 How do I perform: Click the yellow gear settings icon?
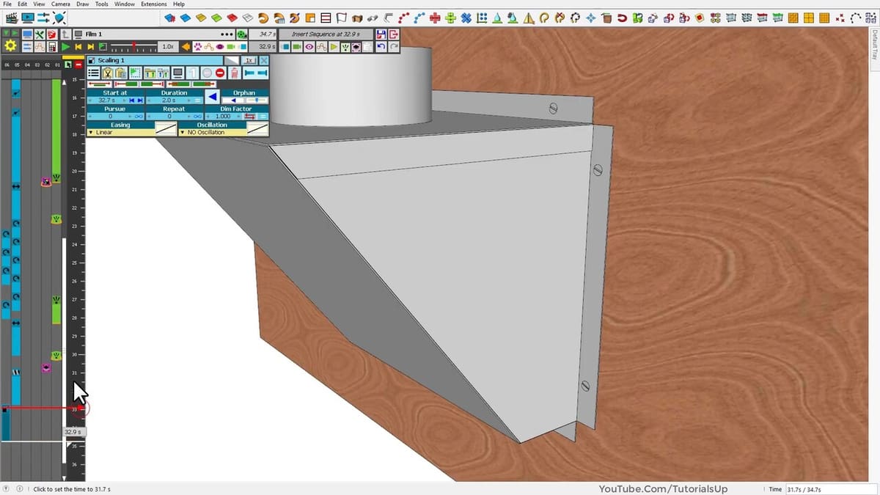[x=10, y=45]
